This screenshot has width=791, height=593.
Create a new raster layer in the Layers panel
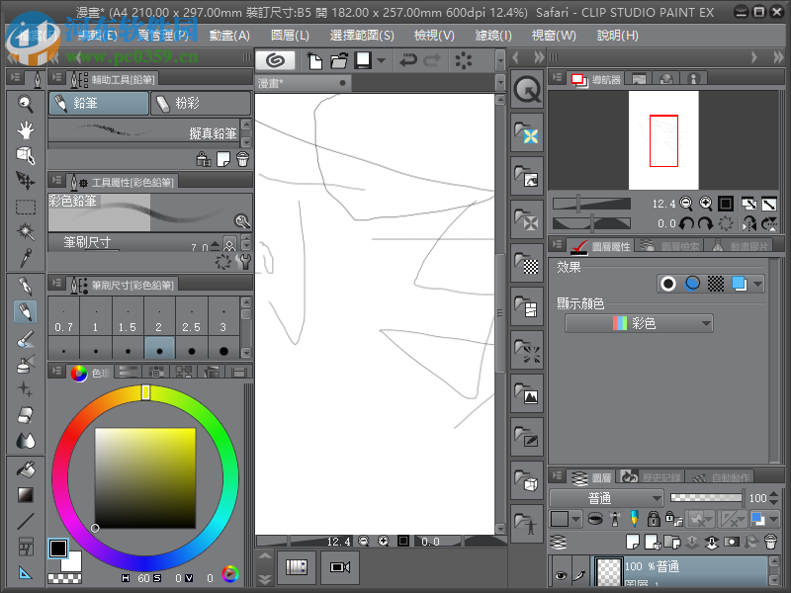point(633,543)
